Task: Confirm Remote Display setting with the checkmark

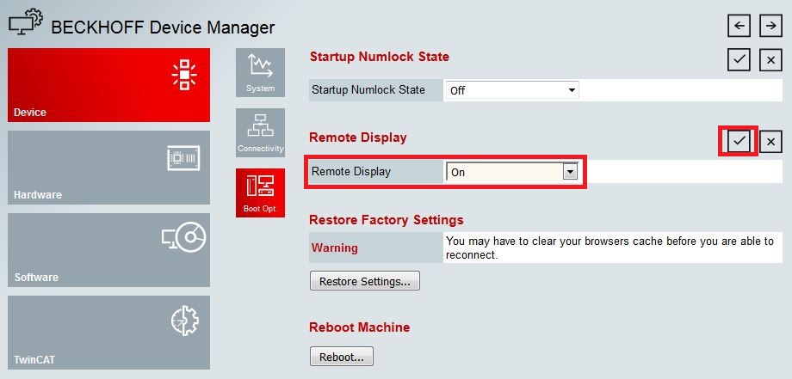Action: click(x=739, y=142)
